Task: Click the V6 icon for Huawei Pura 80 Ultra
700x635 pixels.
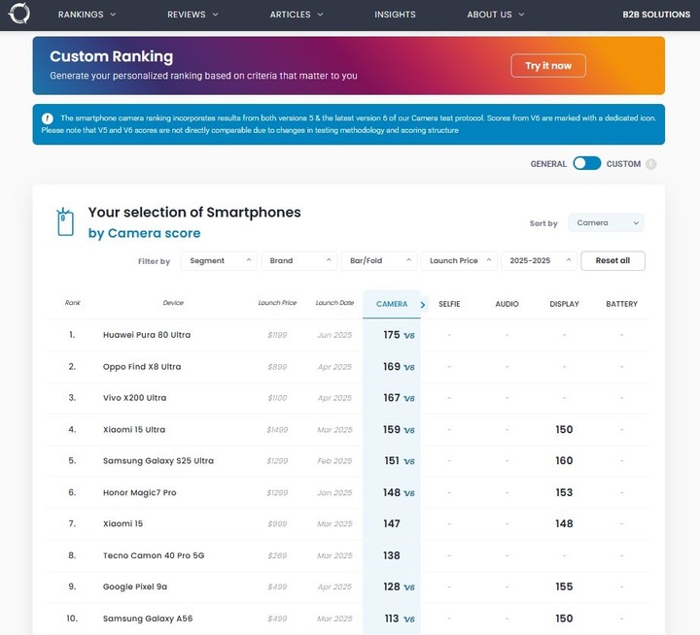Action: pyautogui.click(x=409, y=335)
